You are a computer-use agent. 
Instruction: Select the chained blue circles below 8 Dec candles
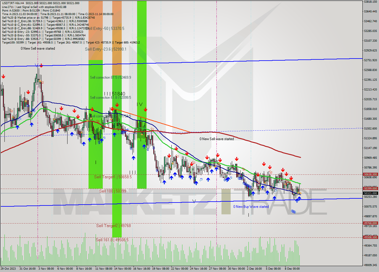click(x=293, y=212)
